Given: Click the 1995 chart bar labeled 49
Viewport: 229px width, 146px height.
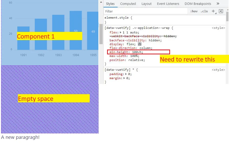Looking at the screenshot, I should 93,31.
